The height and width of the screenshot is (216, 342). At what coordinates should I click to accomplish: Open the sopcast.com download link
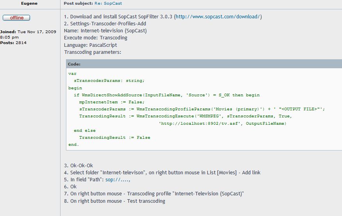(x=218, y=16)
